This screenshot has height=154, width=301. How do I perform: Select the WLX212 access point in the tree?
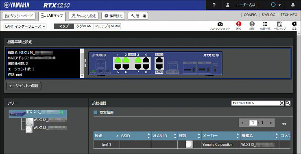coord(46,121)
